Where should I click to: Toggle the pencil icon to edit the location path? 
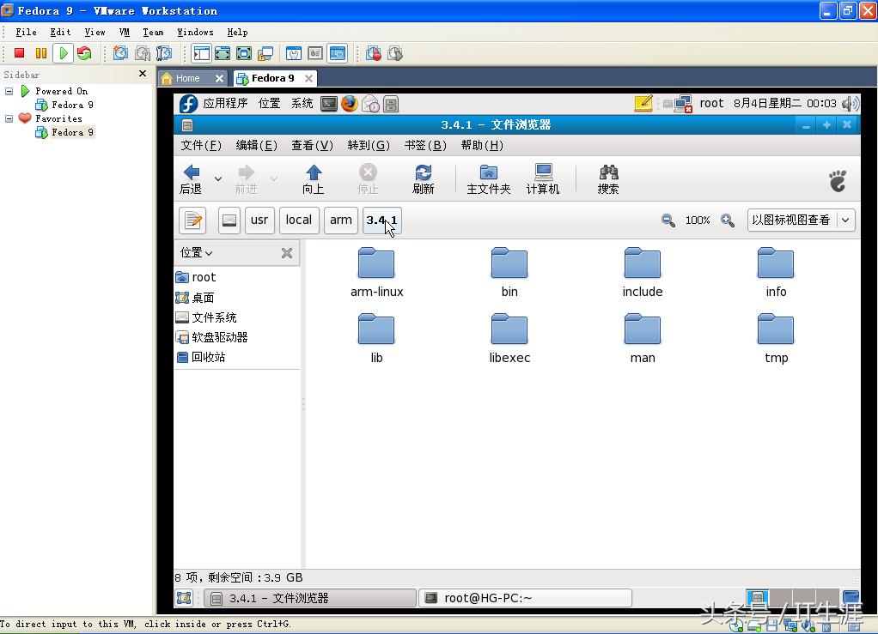[x=192, y=220]
